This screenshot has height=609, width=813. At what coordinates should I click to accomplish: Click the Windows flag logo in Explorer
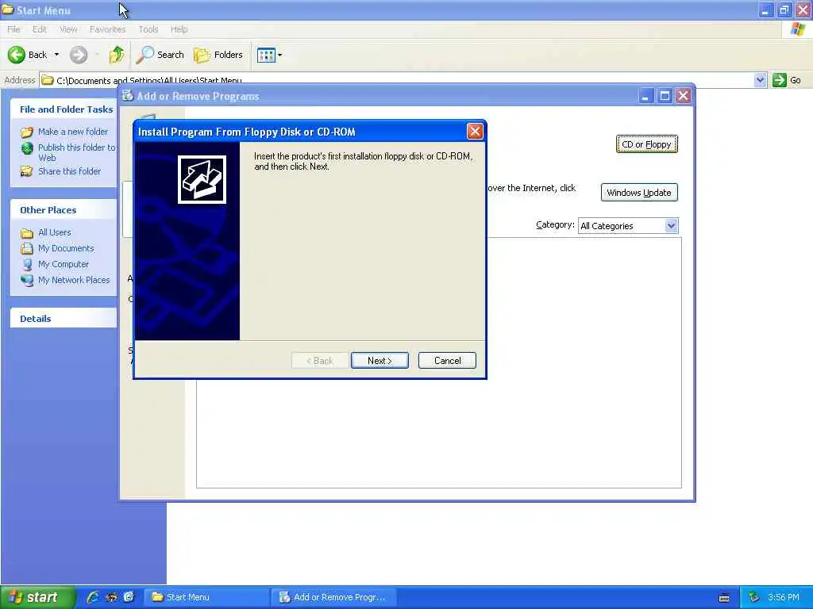[x=797, y=29]
